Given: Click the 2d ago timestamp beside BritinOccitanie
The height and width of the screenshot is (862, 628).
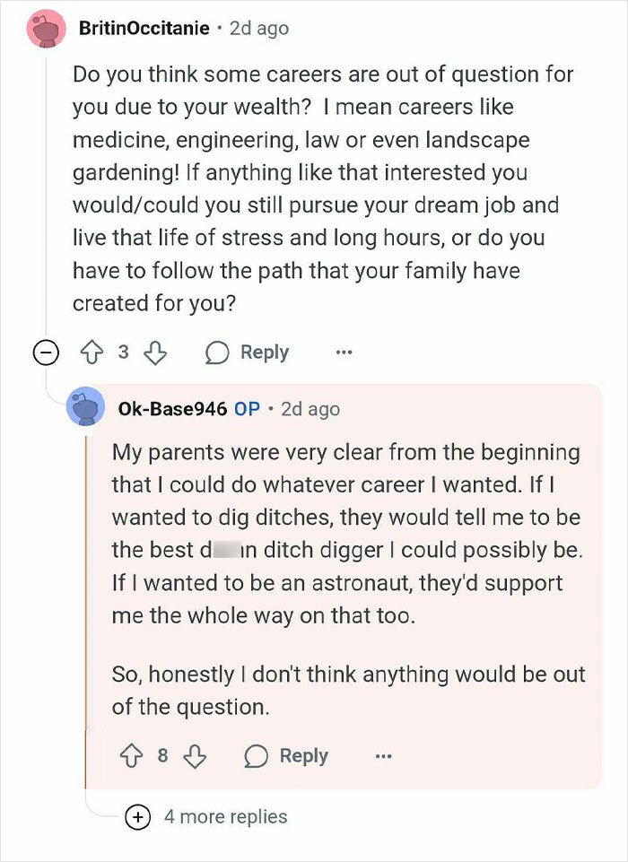Looking at the screenshot, I should (x=259, y=29).
